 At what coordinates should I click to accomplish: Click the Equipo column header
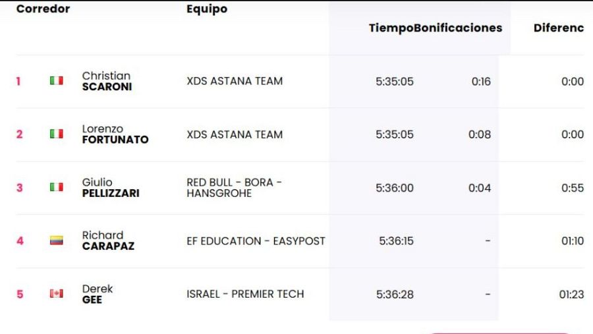tap(207, 9)
